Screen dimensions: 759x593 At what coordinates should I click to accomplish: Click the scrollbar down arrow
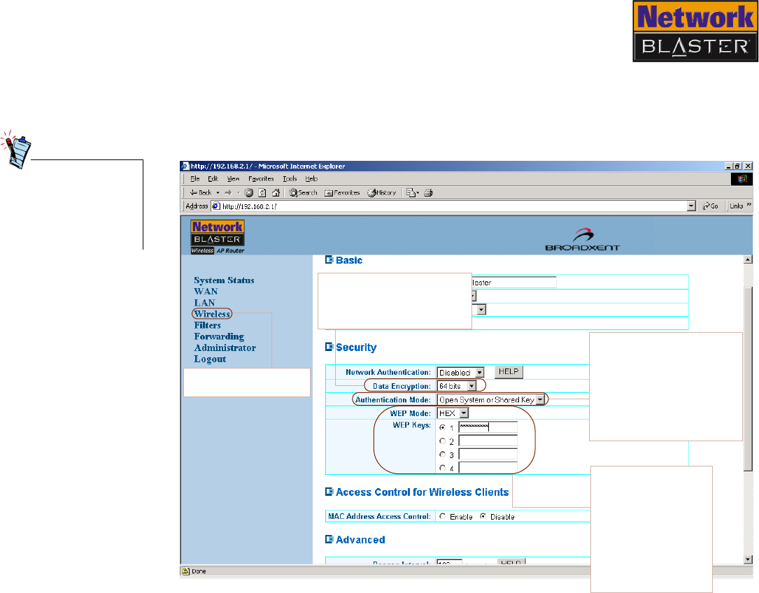pyautogui.click(x=748, y=559)
